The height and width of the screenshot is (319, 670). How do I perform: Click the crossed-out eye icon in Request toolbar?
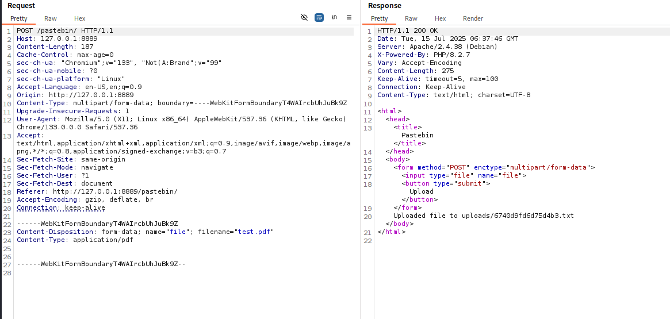[x=304, y=18]
